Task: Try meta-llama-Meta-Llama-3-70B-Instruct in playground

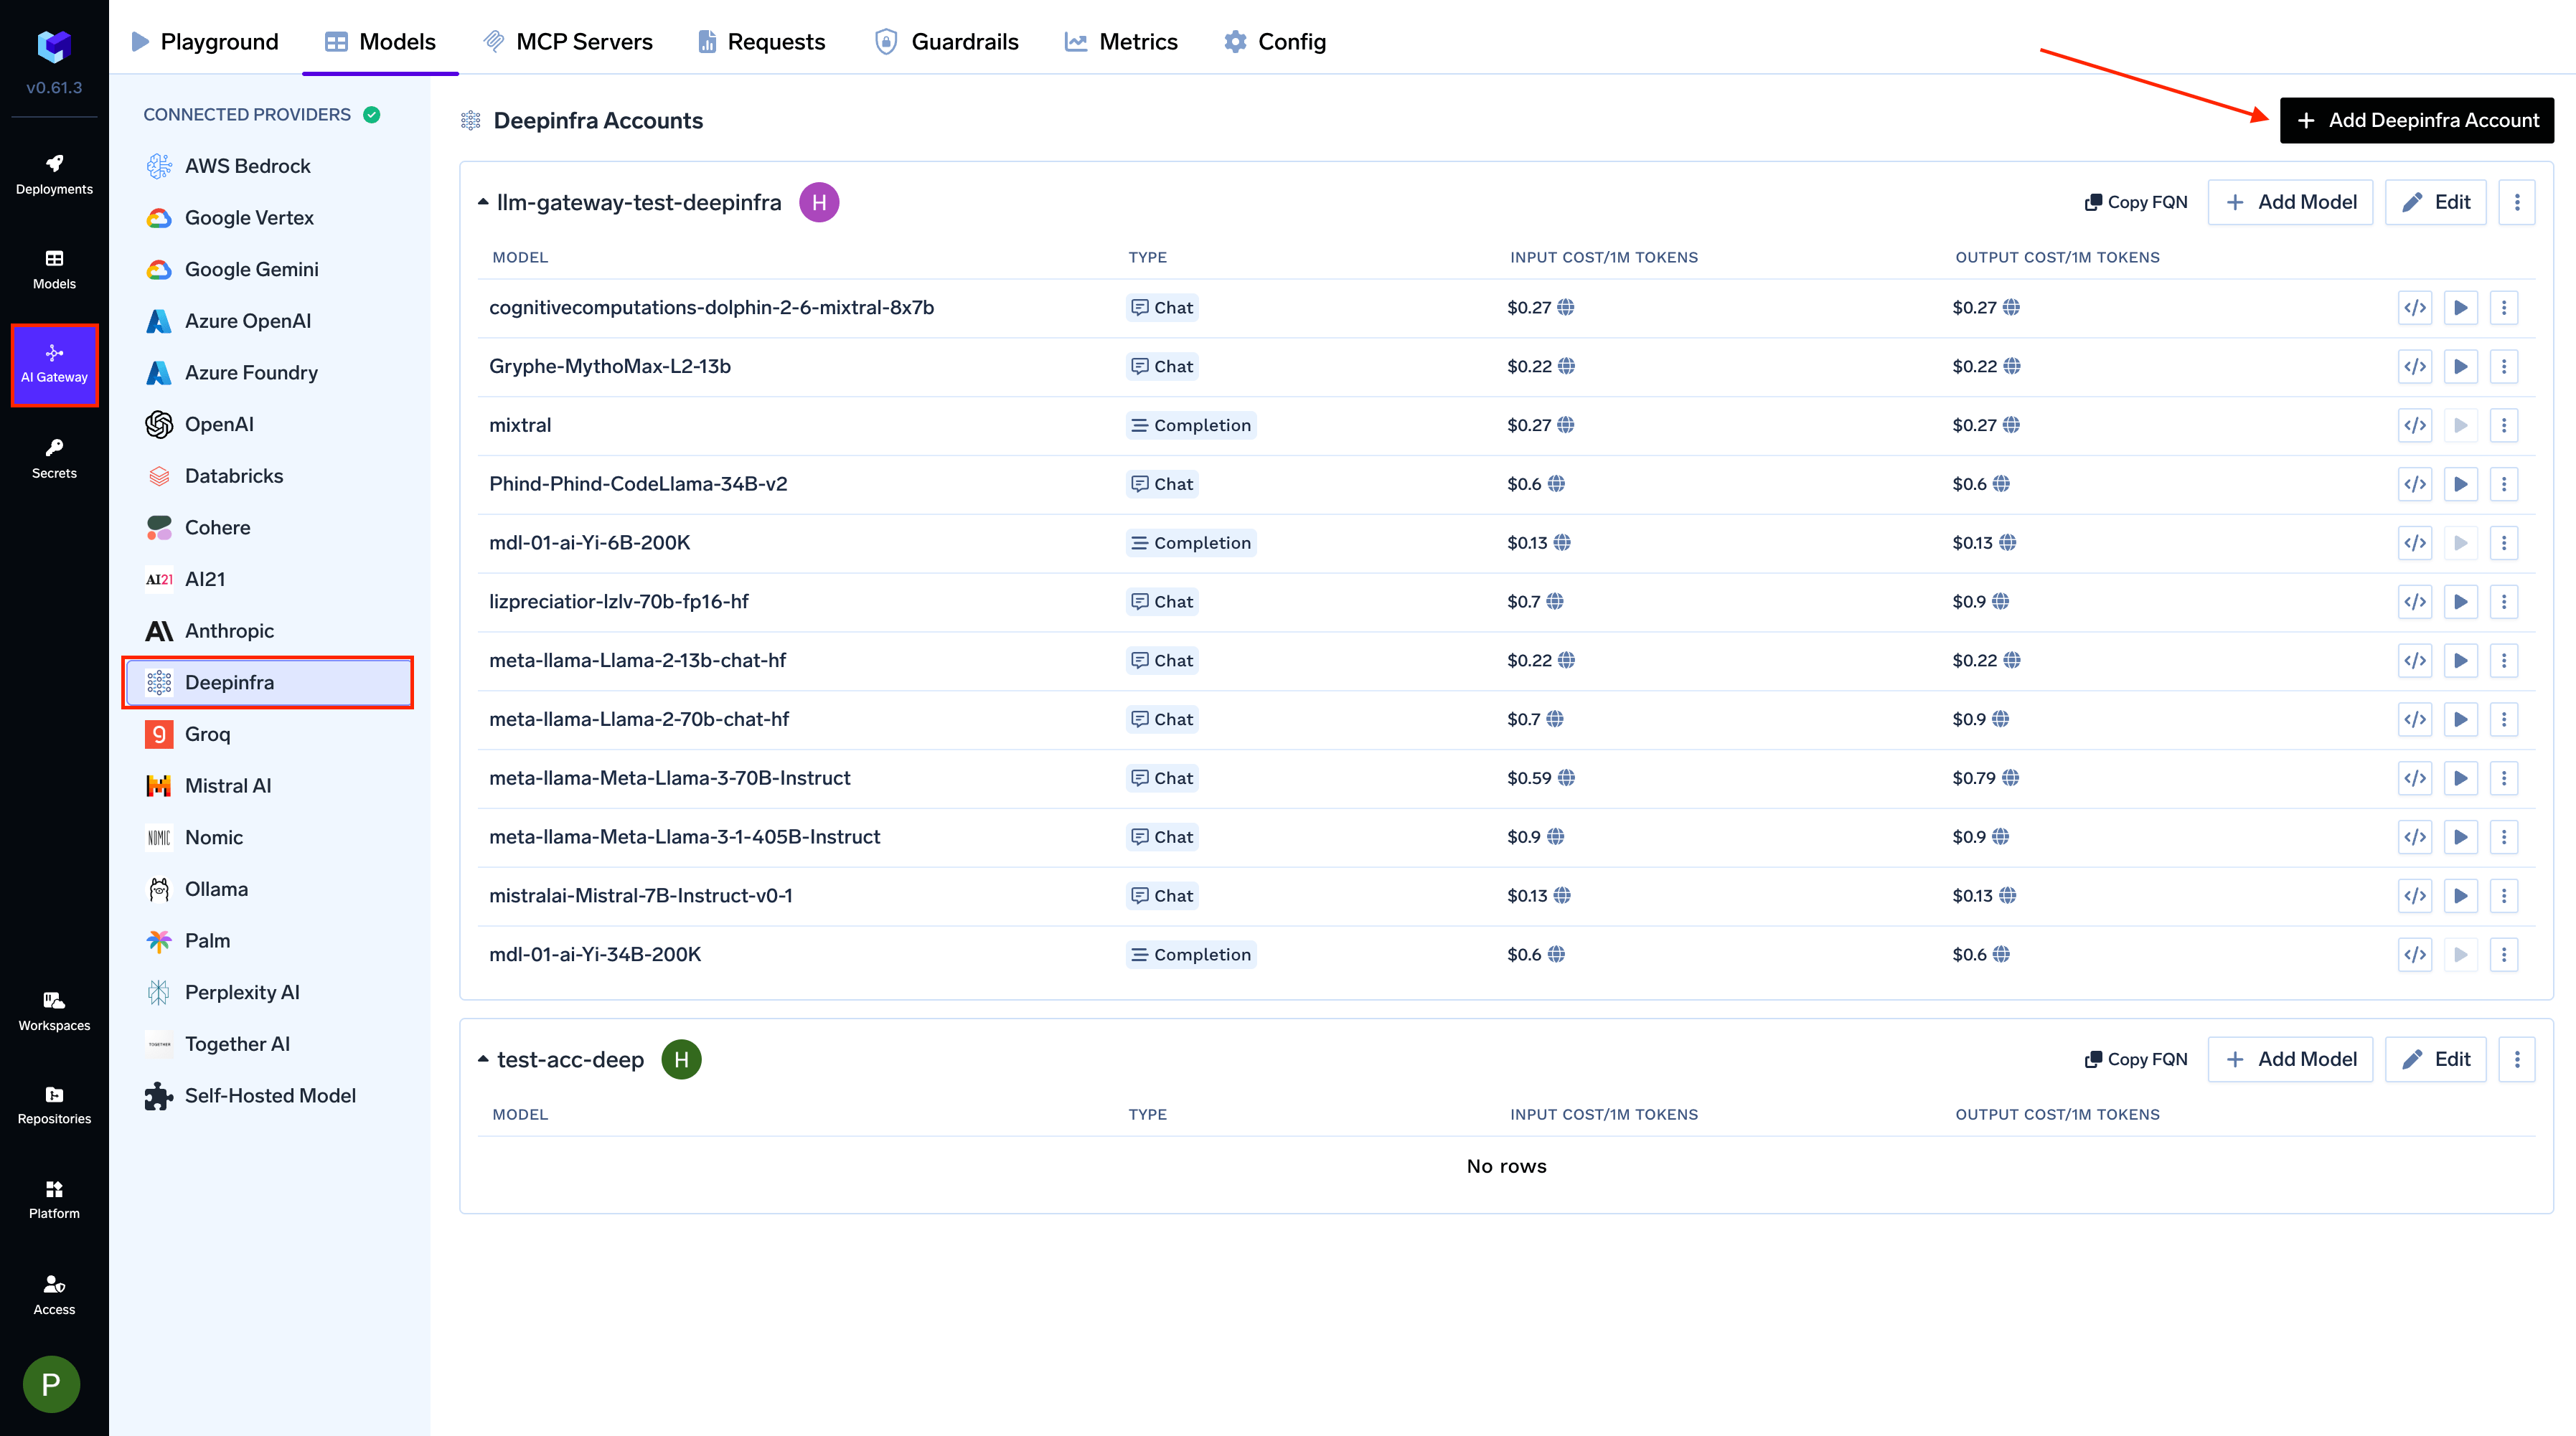Action: click(x=2460, y=778)
